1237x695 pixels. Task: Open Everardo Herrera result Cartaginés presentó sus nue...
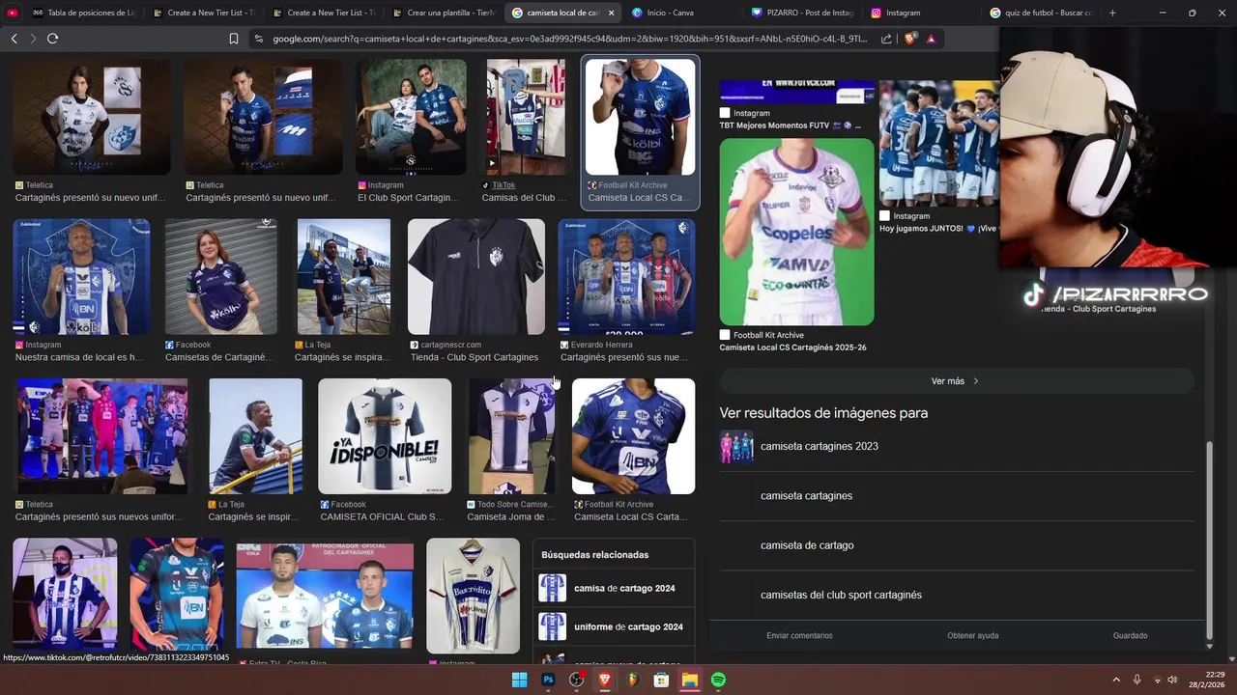coord(626,290)
